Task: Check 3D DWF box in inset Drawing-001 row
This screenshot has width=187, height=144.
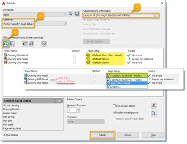Action: [x=95, y=76]
